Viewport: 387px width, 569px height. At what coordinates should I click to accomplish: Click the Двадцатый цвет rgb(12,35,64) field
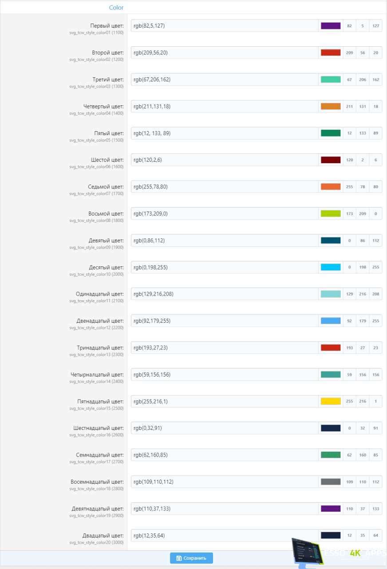tap(224, 535)
